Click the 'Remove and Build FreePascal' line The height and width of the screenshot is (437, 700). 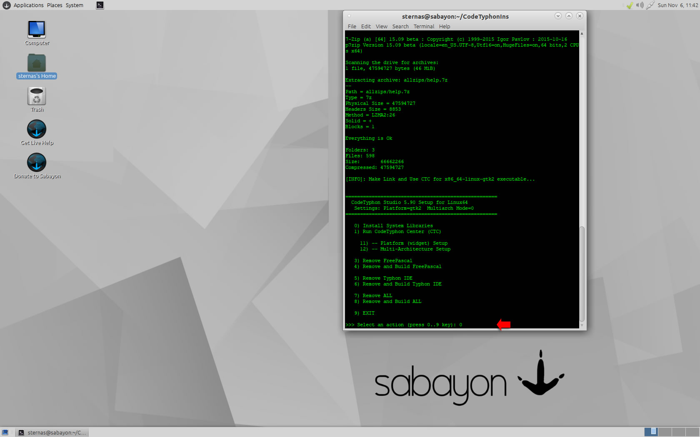coord(398,266)
